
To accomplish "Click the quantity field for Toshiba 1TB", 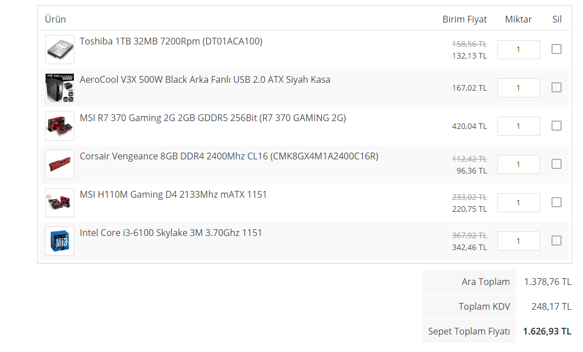I will [x=518, y=50].
